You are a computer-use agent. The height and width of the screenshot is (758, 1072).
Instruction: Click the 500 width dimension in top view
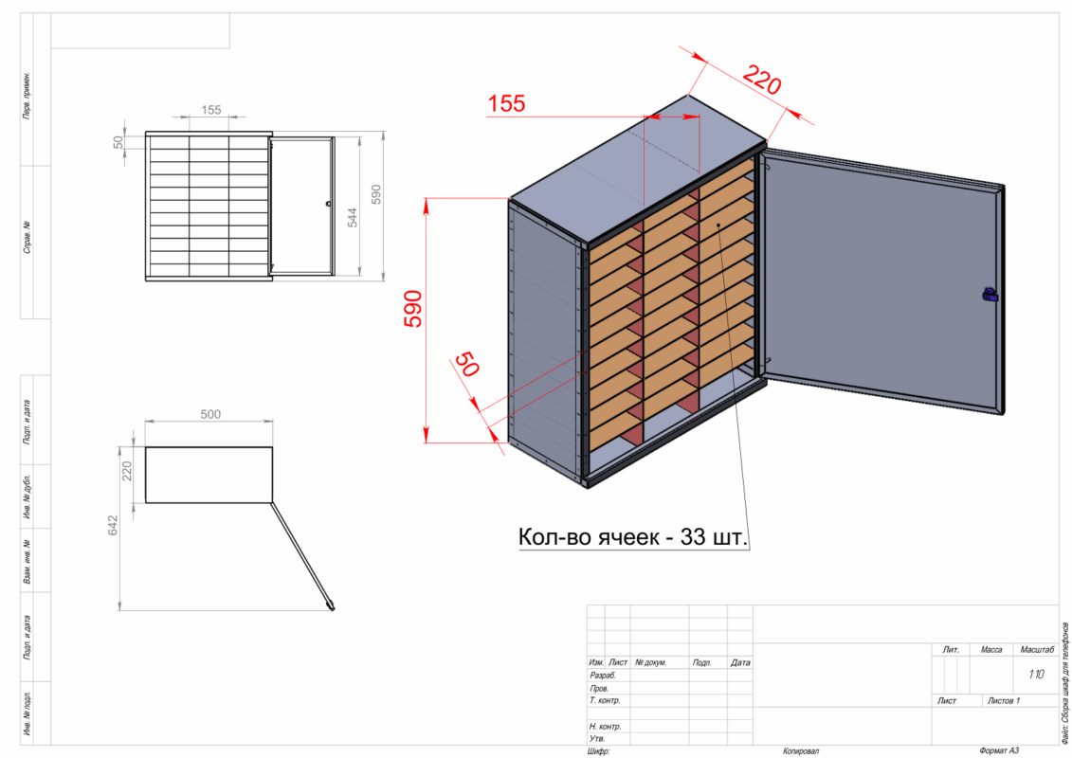[210, 414]
